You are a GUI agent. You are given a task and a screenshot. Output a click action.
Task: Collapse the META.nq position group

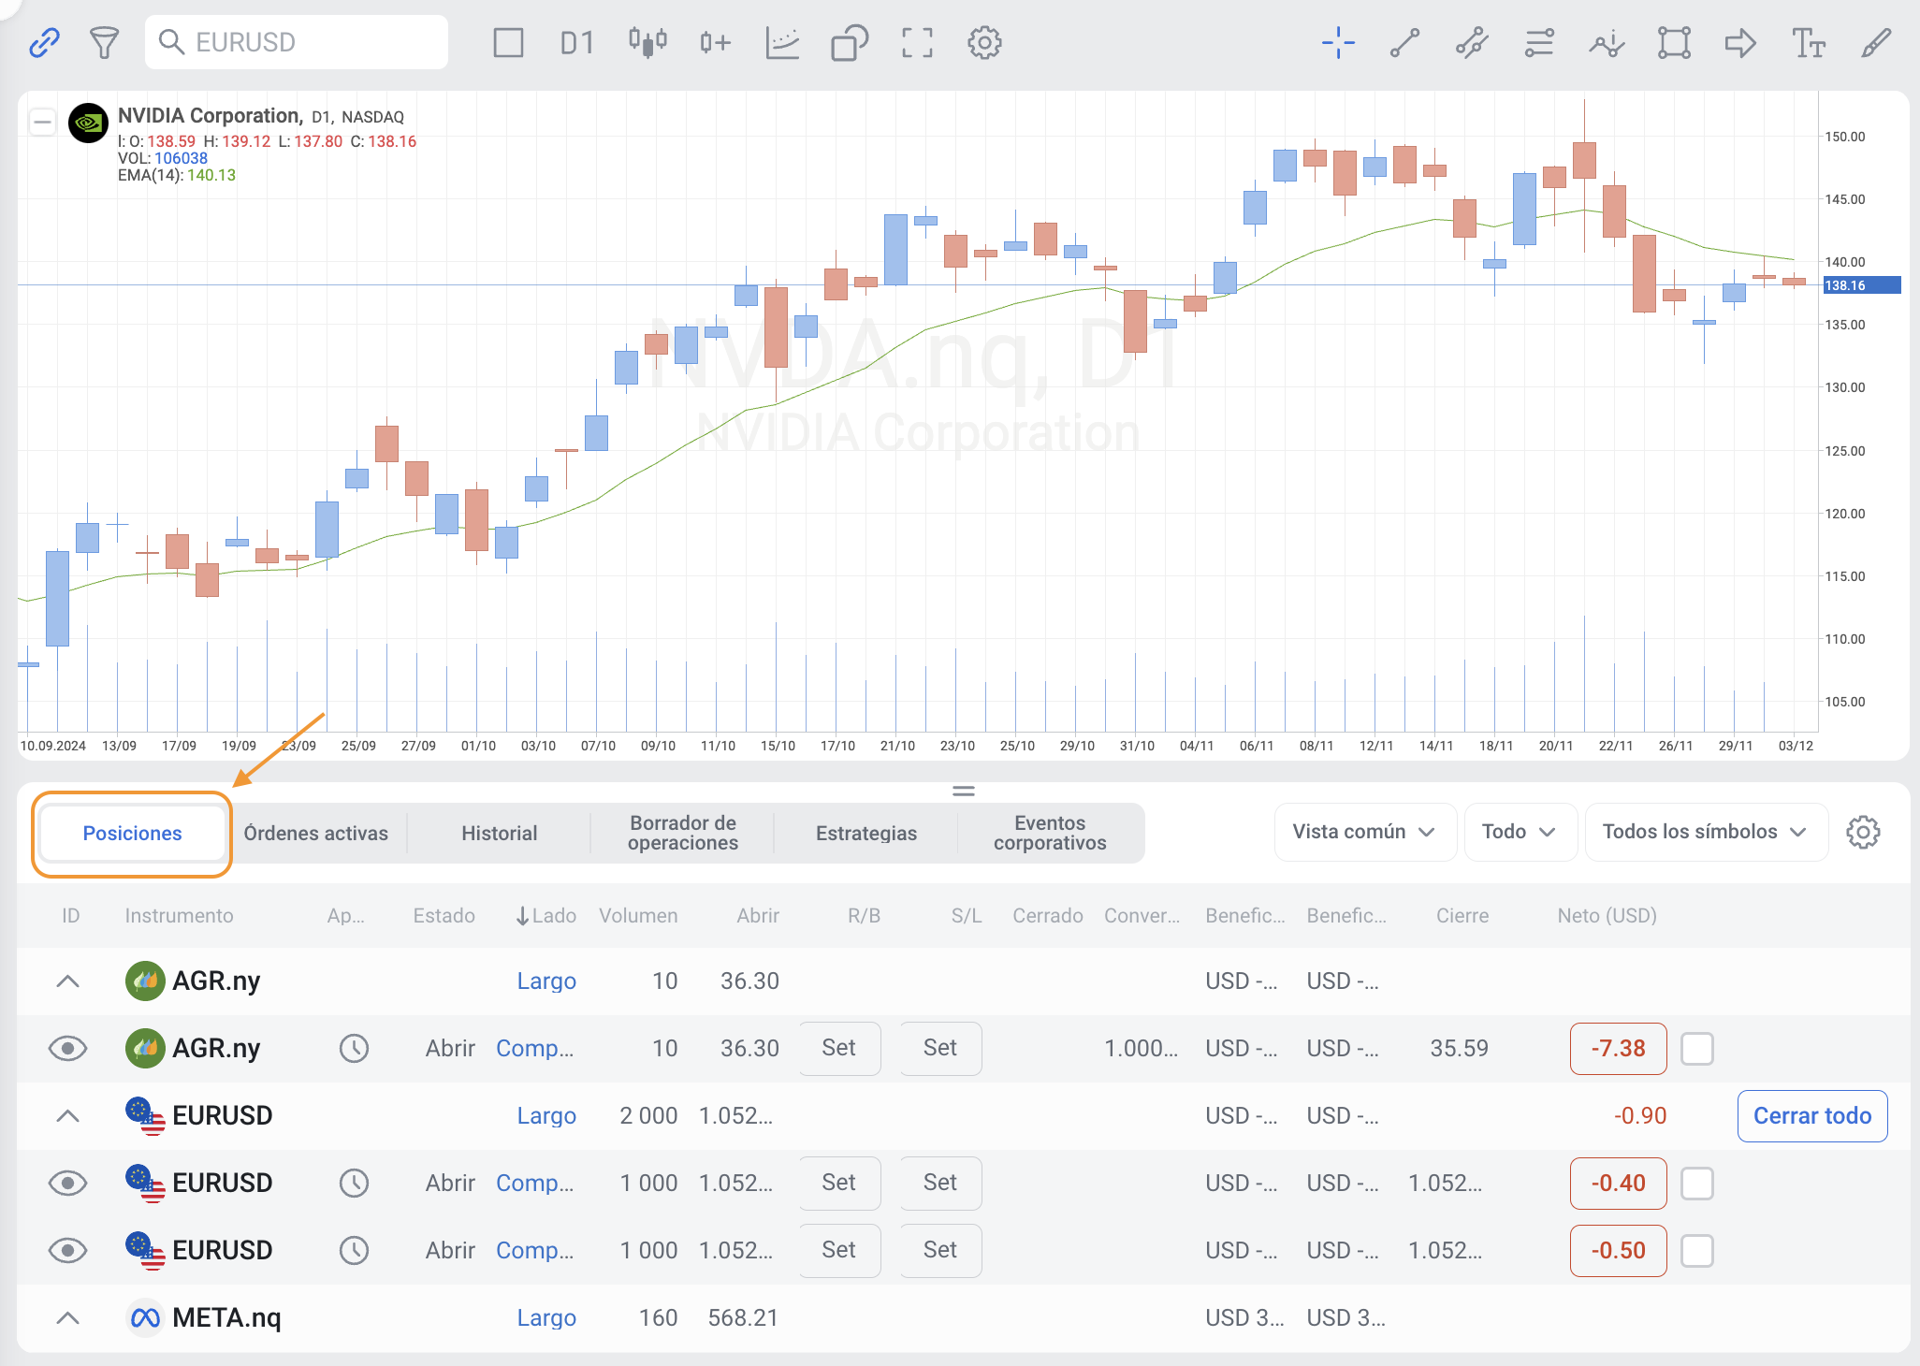[x=67, y=1318]
